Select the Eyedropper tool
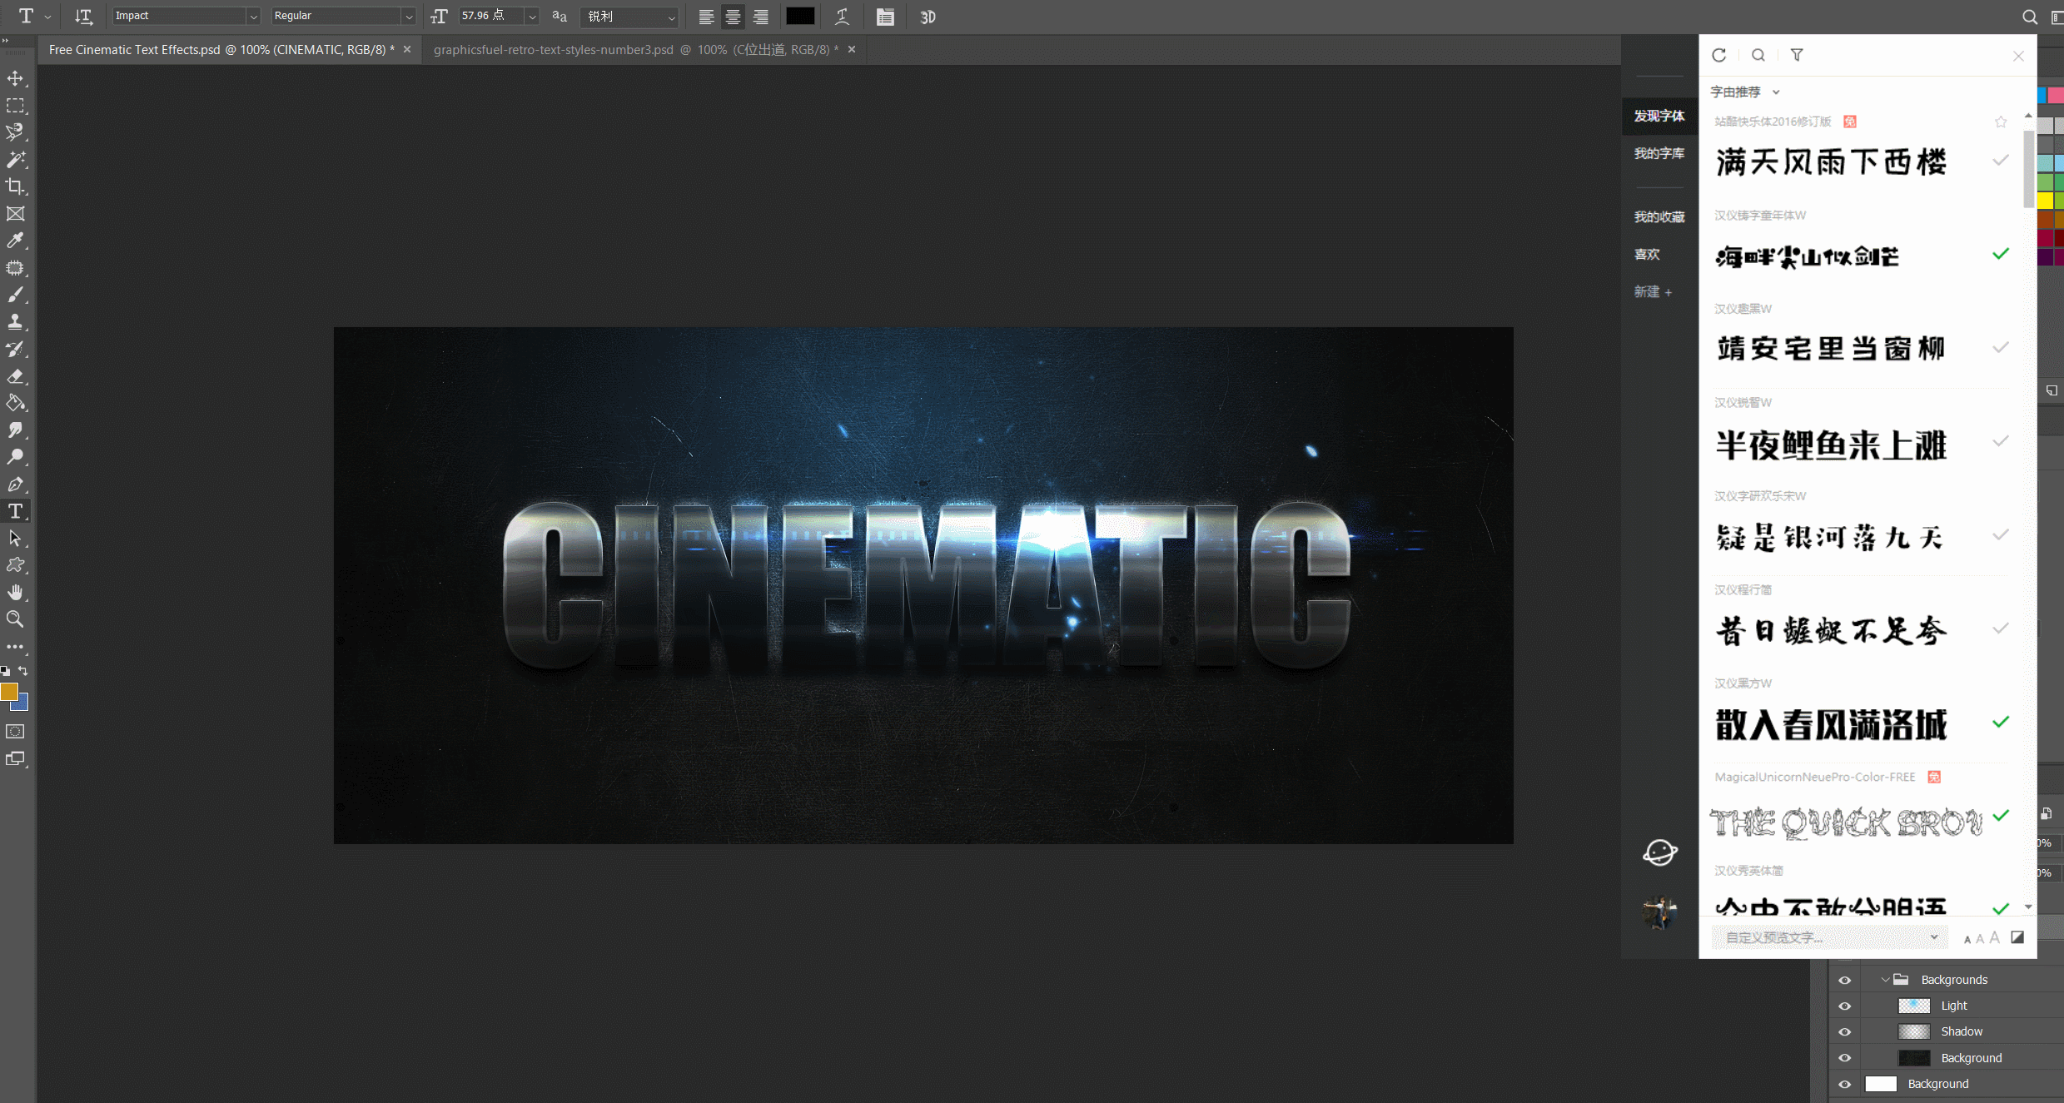Image resolution: width=2064 pixels, height=1103 pixels. tap(15, 241)
